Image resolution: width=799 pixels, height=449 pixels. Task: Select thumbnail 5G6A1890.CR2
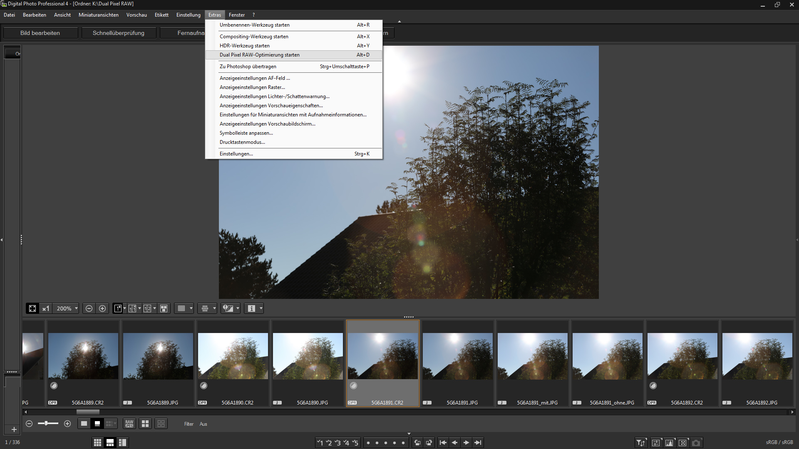point(233,363)
